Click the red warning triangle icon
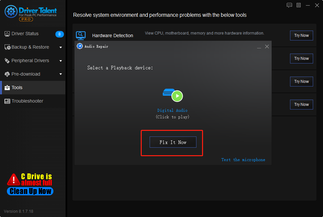The width and height of the screenshot is (323, 217). coord(14,180)
